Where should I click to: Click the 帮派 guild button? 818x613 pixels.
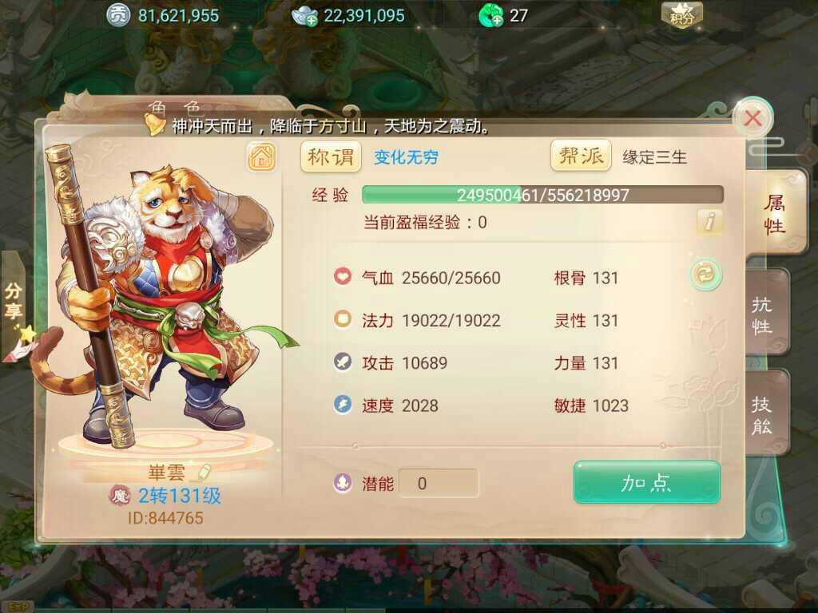(x=581, y=156)
